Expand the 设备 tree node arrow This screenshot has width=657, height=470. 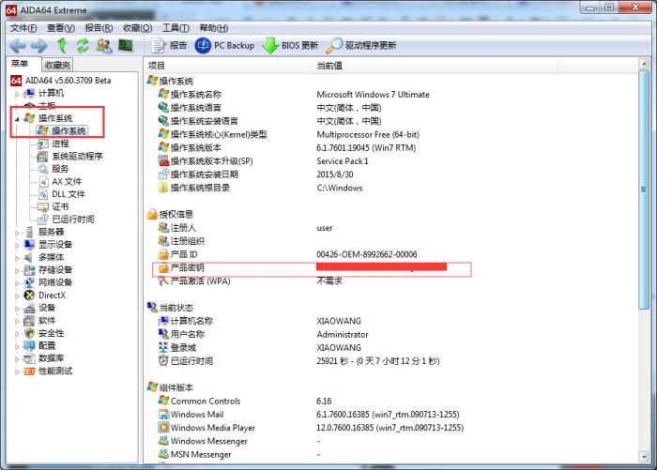click(x=17, y=309)
